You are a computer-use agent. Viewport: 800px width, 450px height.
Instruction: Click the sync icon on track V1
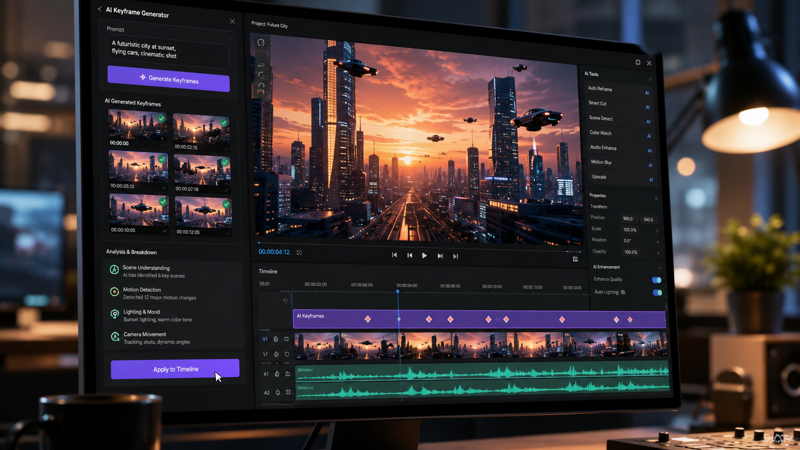tap(287, 339)
